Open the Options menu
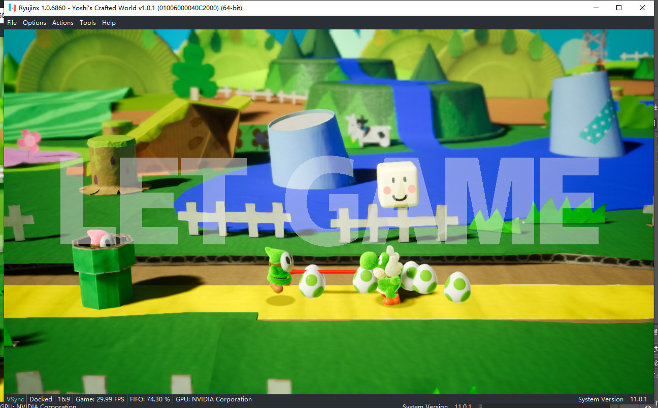The image size is (658, 408). coord(35,23)
